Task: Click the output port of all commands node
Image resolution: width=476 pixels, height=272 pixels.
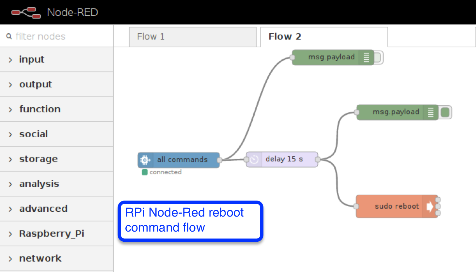Action: pos(220,160)
